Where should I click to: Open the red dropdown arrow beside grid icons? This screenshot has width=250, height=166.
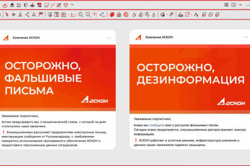pyautogui.click(x=241, y=5)
